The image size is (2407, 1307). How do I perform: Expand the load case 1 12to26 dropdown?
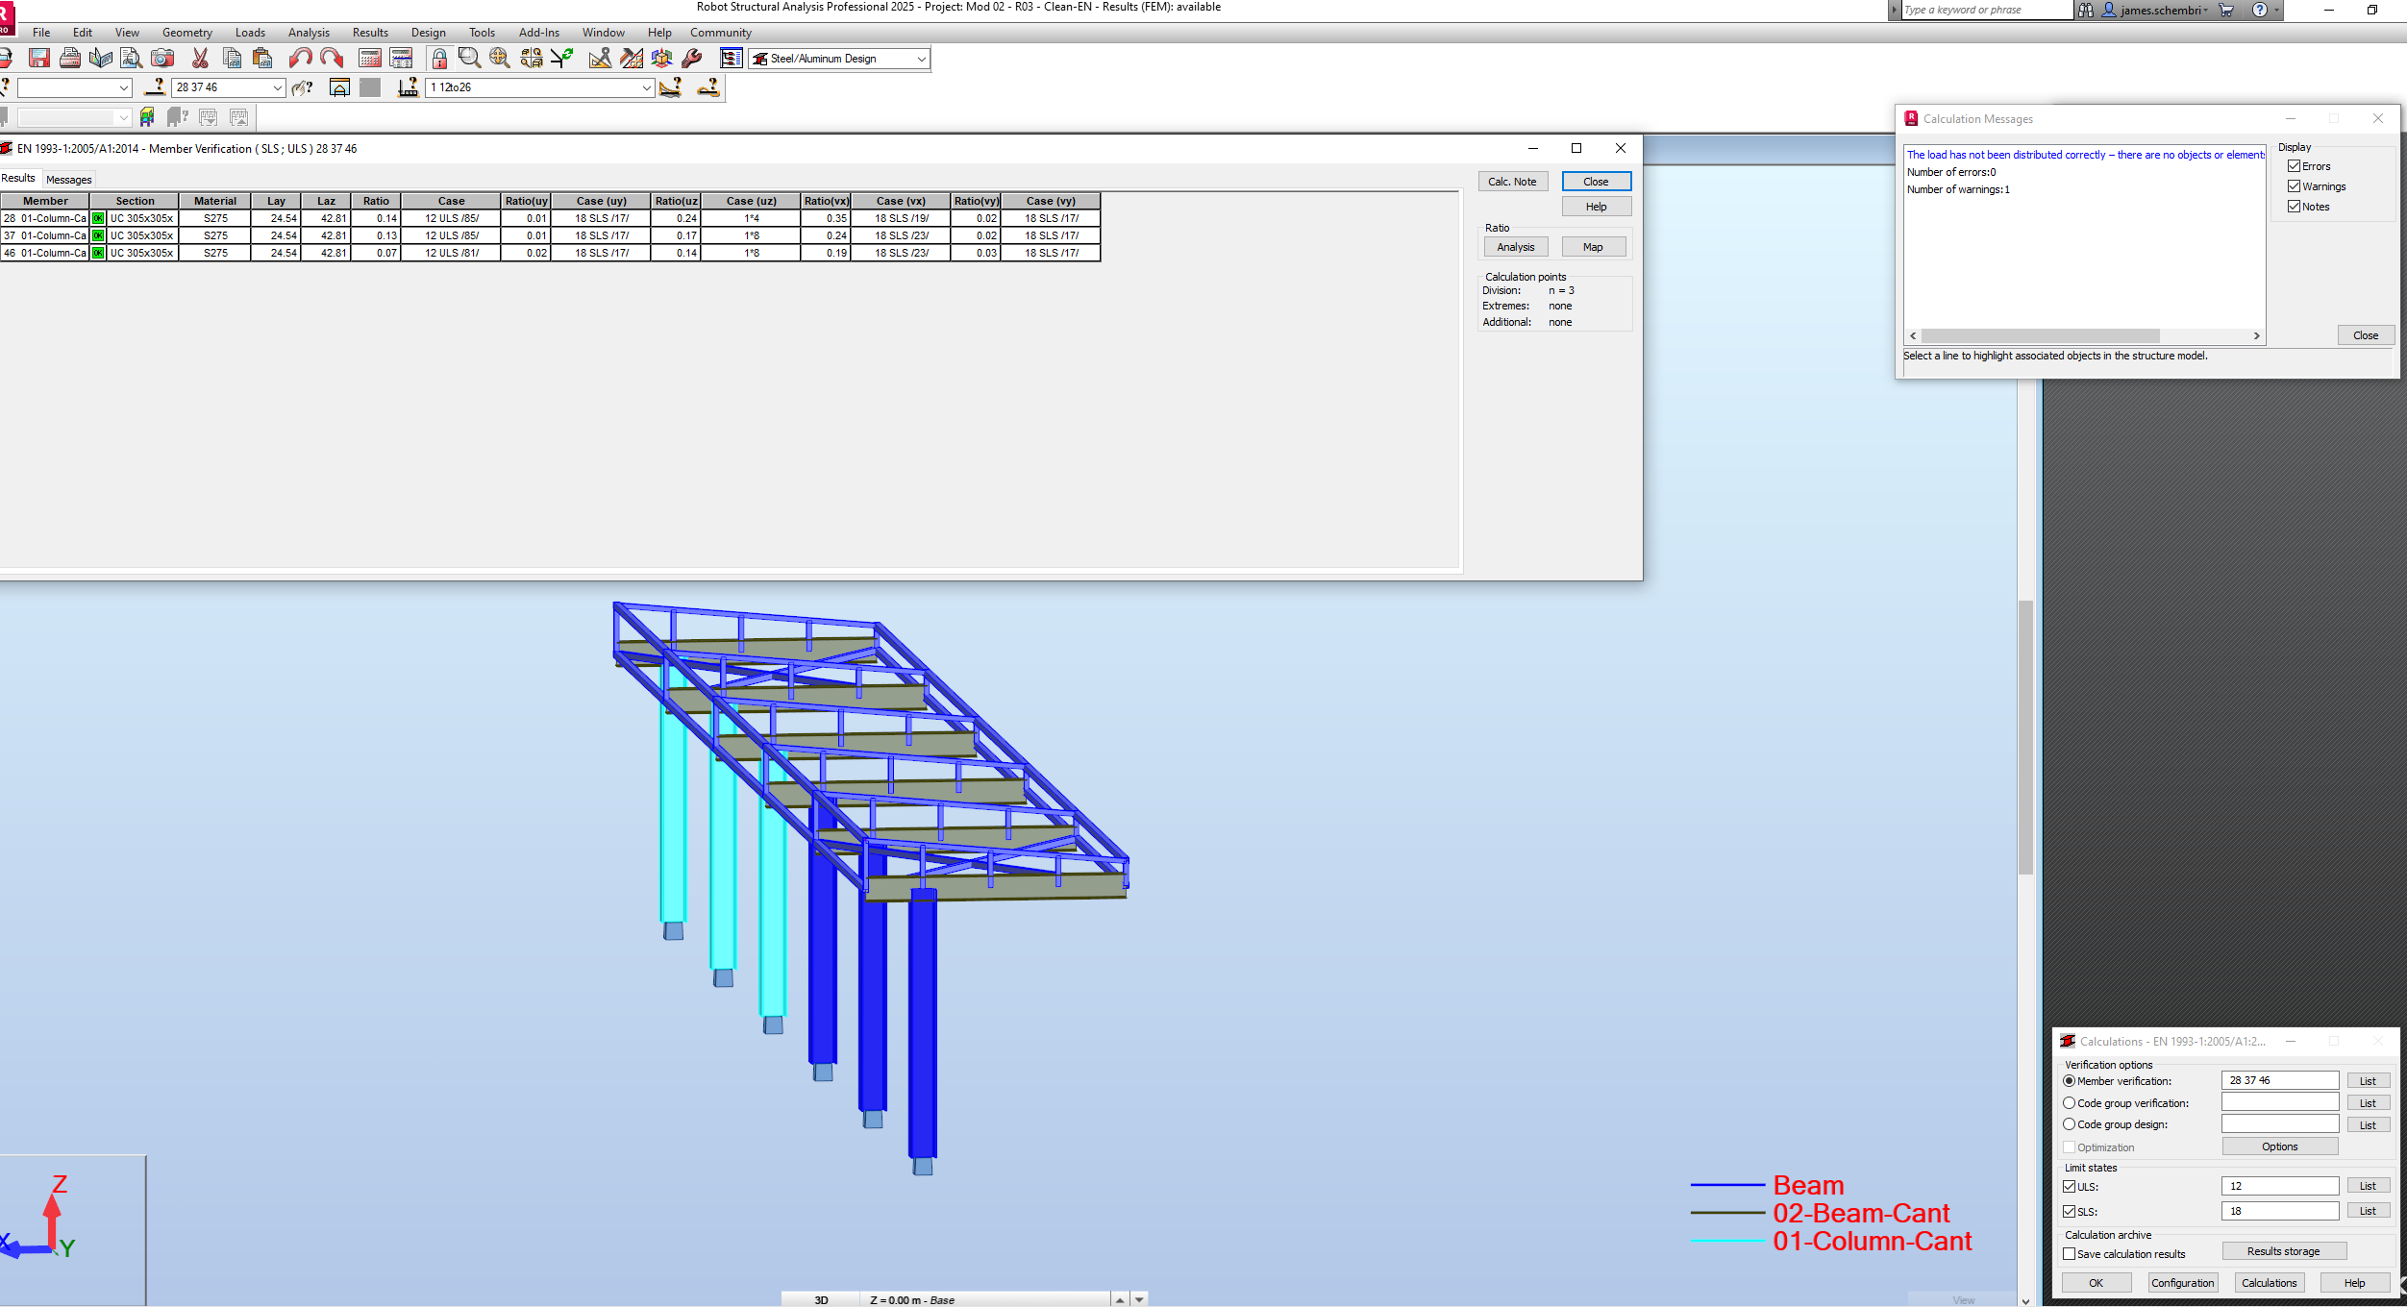click(x=646, y=87)
